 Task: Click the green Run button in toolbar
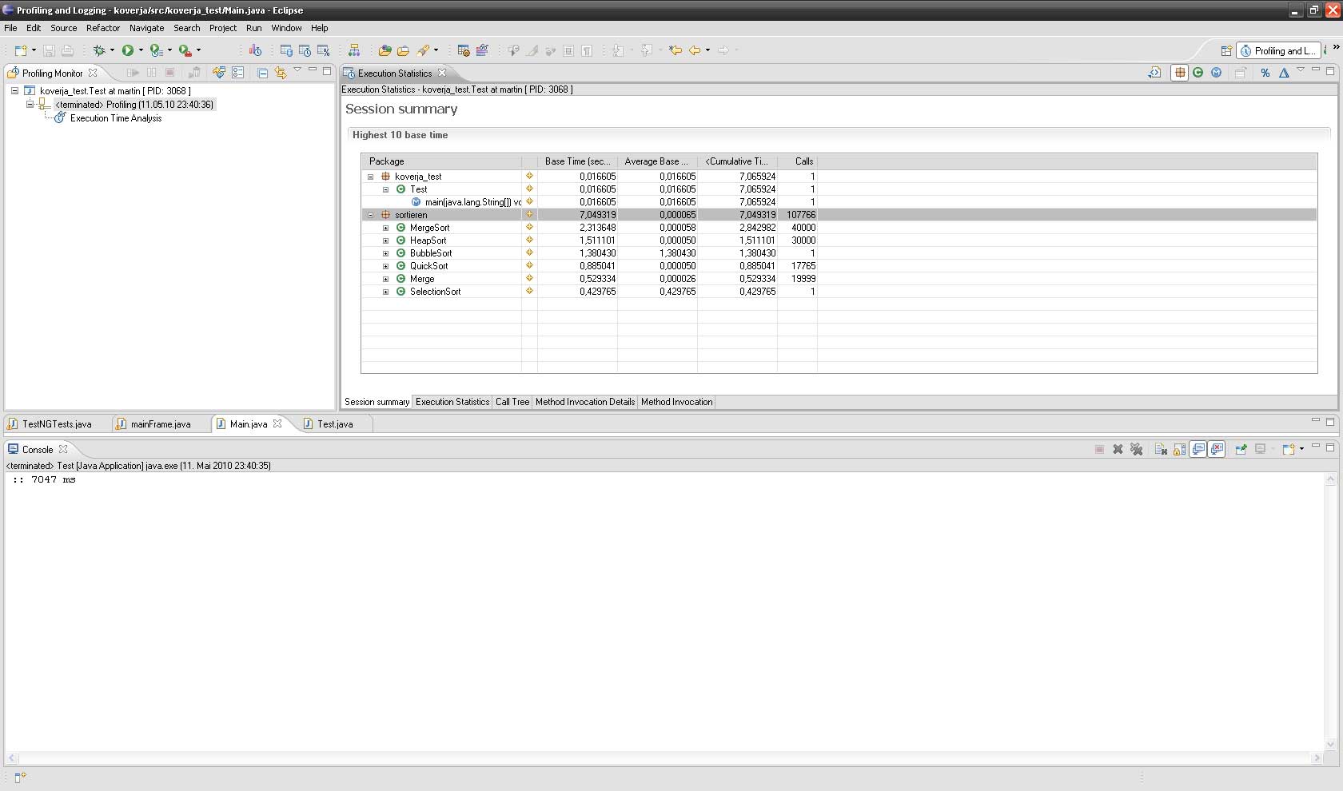pyautogui.click(x=127, y=50)
